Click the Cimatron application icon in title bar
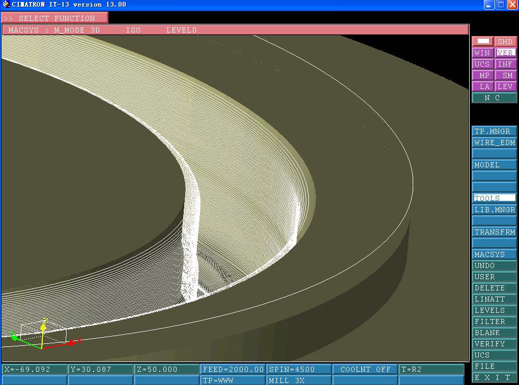The width and height of the screenshot is (519, 385). [6, 4]
